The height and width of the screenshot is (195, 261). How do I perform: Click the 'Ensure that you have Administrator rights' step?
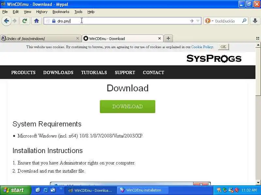(76, 163)
